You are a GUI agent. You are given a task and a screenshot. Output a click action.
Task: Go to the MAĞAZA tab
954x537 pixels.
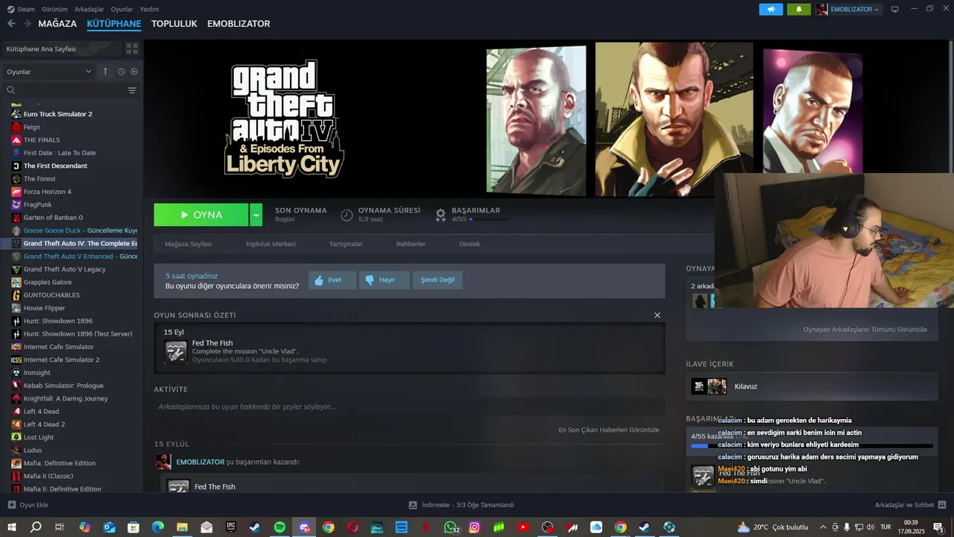[x=57, y=24]
